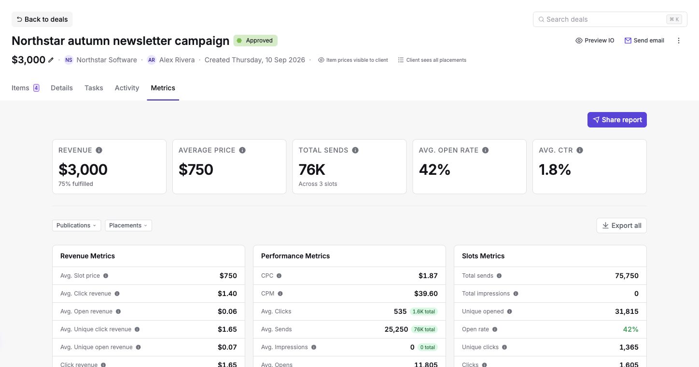Click the Average Price info icon

coord(242,150)
